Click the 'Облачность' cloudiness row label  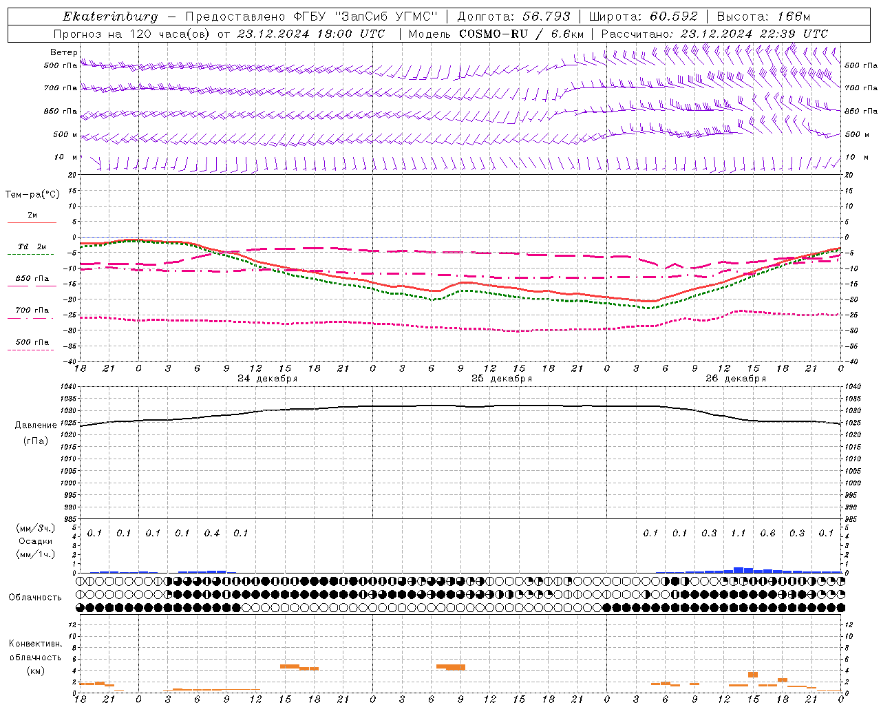35,598
